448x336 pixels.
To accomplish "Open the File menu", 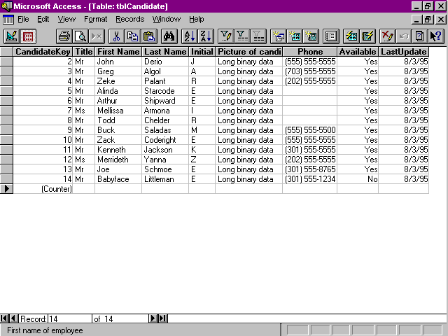I will pos(23,19).
